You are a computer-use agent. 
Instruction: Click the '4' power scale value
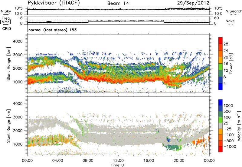coord(224,83)
